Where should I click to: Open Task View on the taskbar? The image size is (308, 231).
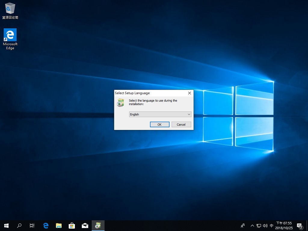coord(32,226)
